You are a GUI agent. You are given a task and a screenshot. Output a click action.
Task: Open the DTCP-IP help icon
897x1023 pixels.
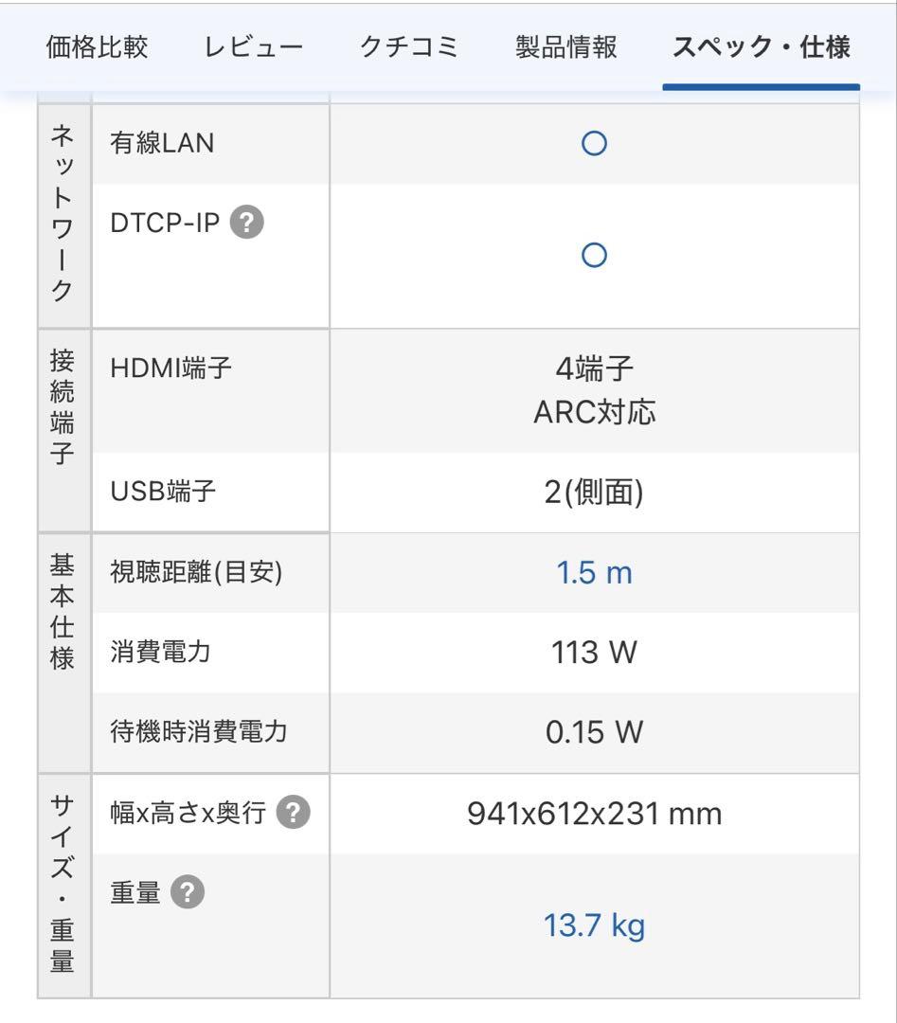[245, 223]
